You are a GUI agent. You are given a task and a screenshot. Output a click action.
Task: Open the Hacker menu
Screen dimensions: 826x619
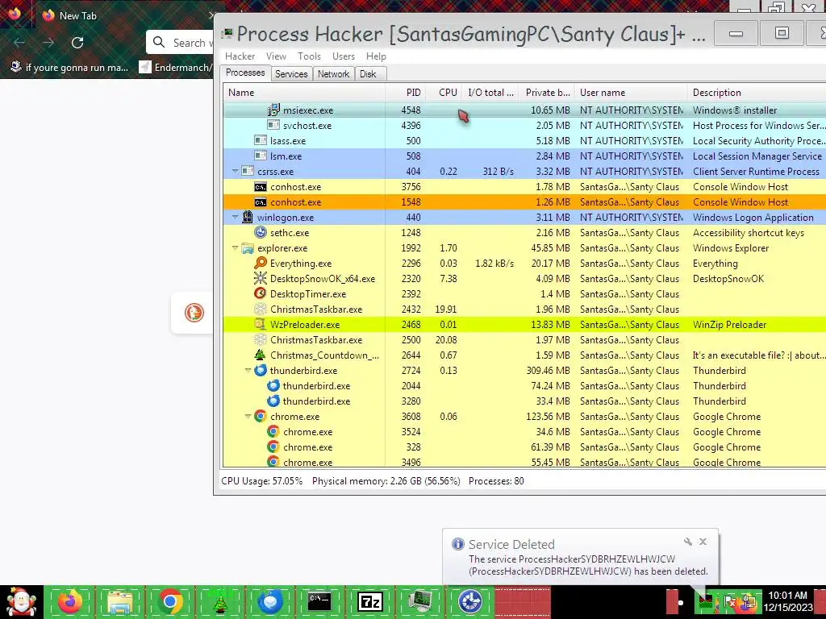click(240, 56)
